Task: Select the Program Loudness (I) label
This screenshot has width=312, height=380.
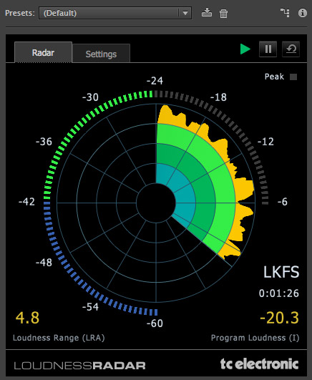Action: pyautogui.click(x=255, y=338)
